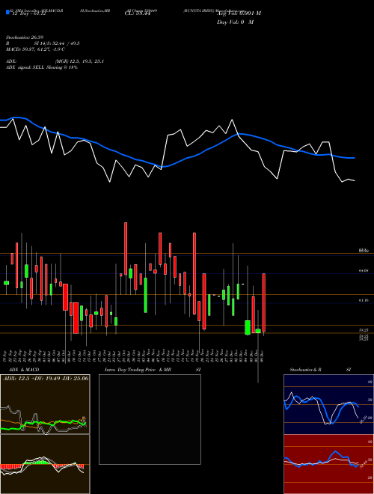This screenshot has width=374, height=494.
Task: Click the 64.08 price axis label
Action: [x=364, y=270]
